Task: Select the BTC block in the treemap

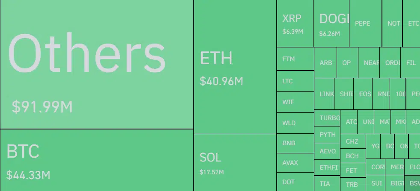Action: 97,160
